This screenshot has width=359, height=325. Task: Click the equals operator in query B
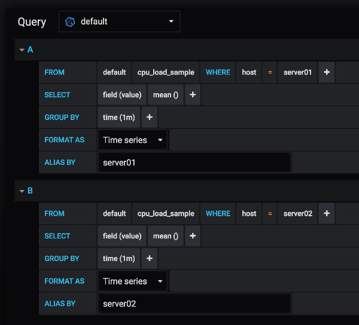pos(270,213)
